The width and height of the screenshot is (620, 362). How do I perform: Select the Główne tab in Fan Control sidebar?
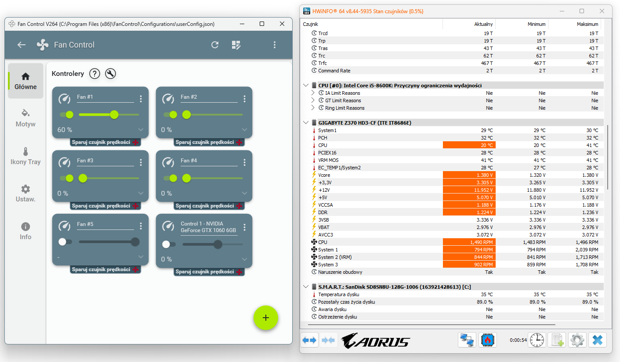coord(25,81)
